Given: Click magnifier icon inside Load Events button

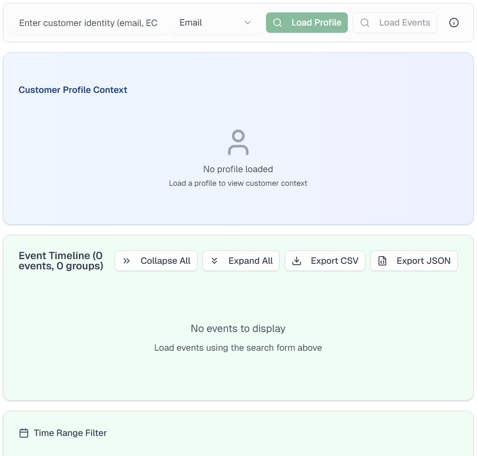Looking at the screenshot, I should 365,23.
